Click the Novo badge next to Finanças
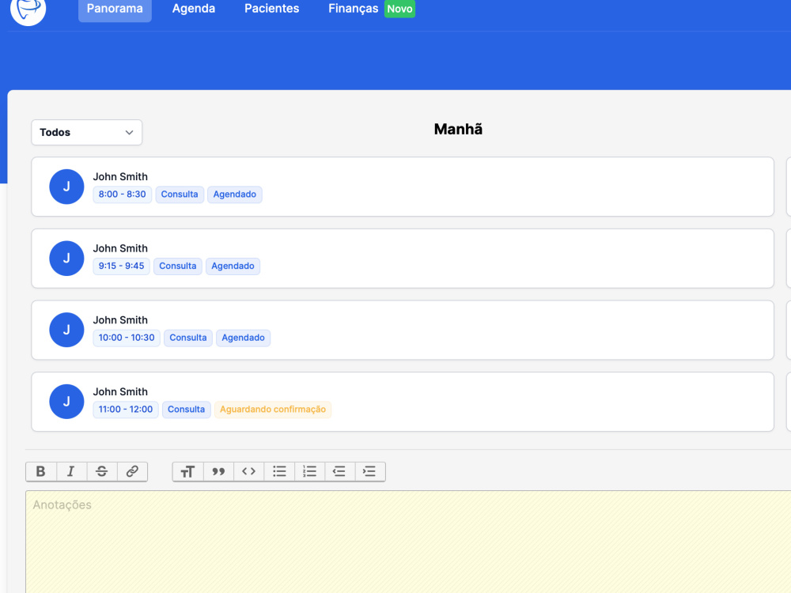791x593 pixels. 399,9
